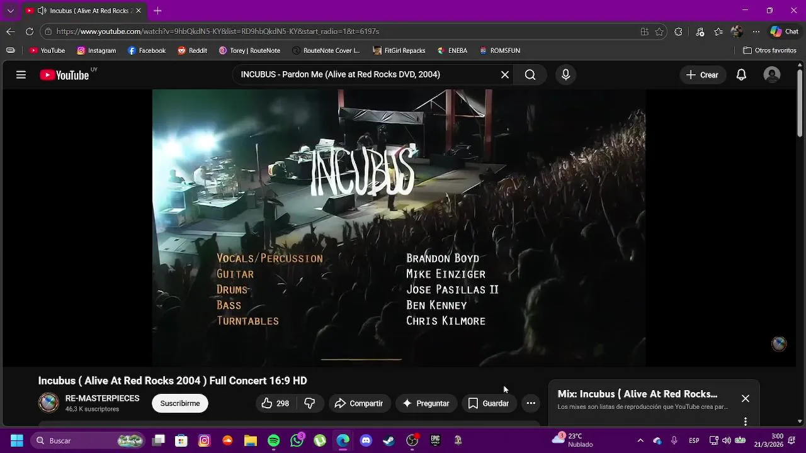This screenshot has width=806, height=453.
Task: Open more actions three-dot menu under video
Action: tap(531, 403)
